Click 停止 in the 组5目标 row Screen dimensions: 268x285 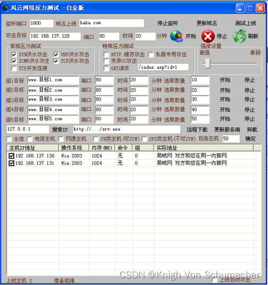(250, 119)
